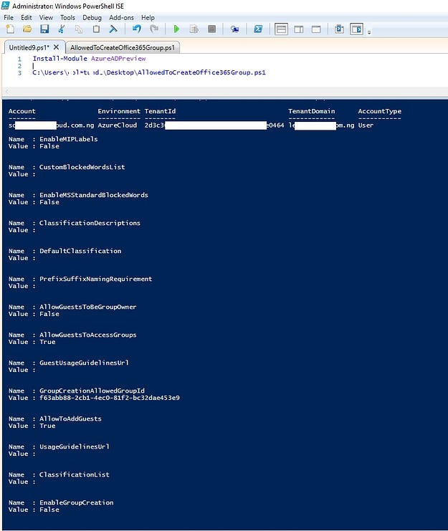Click the Account column header
The height and width of the screenshot is (531, 448).
coord(22,111)
